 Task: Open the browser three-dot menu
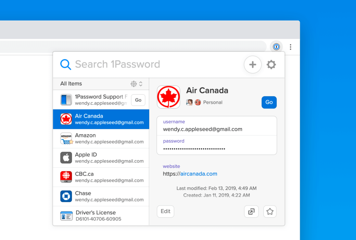[x=290, y=47]
